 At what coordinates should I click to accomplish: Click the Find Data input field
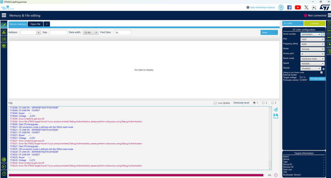(123, 32)
